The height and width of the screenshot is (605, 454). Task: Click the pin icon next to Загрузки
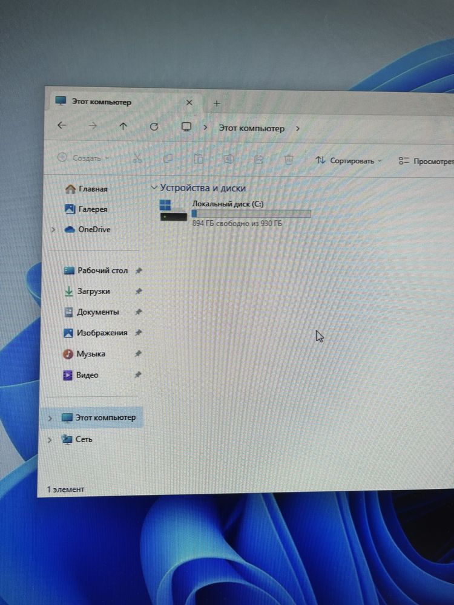tap(138, 292)
